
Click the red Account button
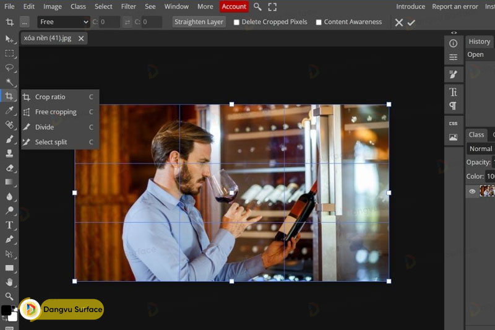coord(234,6)
